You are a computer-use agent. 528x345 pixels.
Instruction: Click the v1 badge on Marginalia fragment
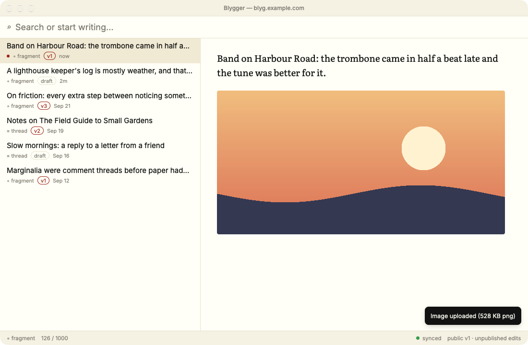pyautogui.click(x=43, y=181)
